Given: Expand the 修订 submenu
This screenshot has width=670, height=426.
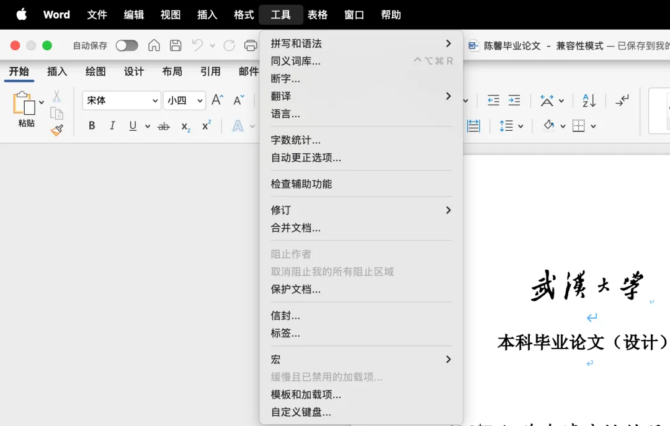Looking at the screenshot, I should click(x=361, y=210).
